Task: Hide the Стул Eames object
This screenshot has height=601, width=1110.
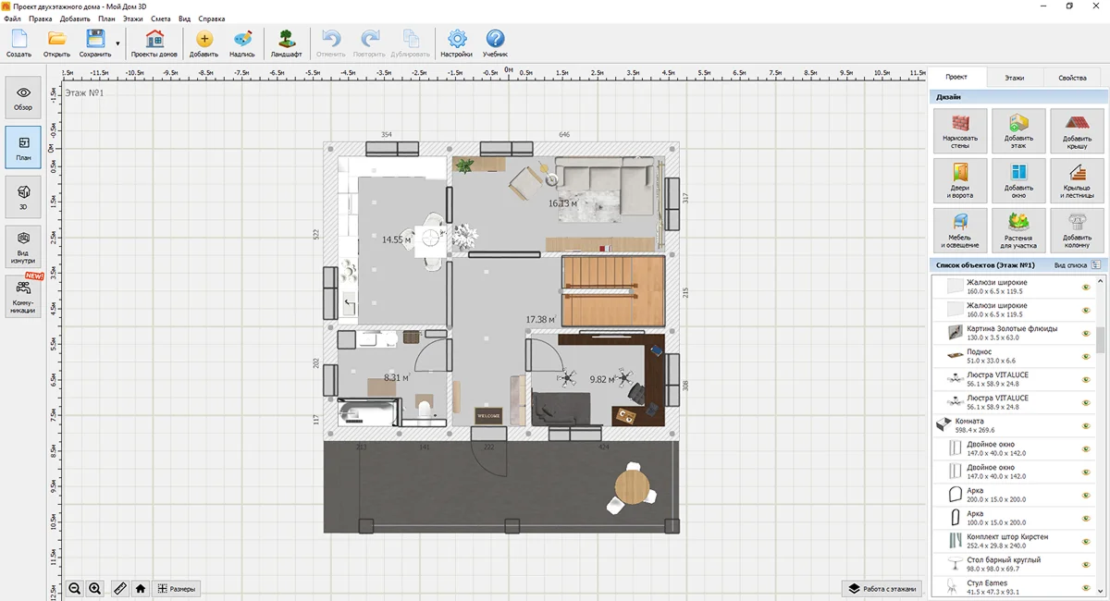Action: (1086, 587)
